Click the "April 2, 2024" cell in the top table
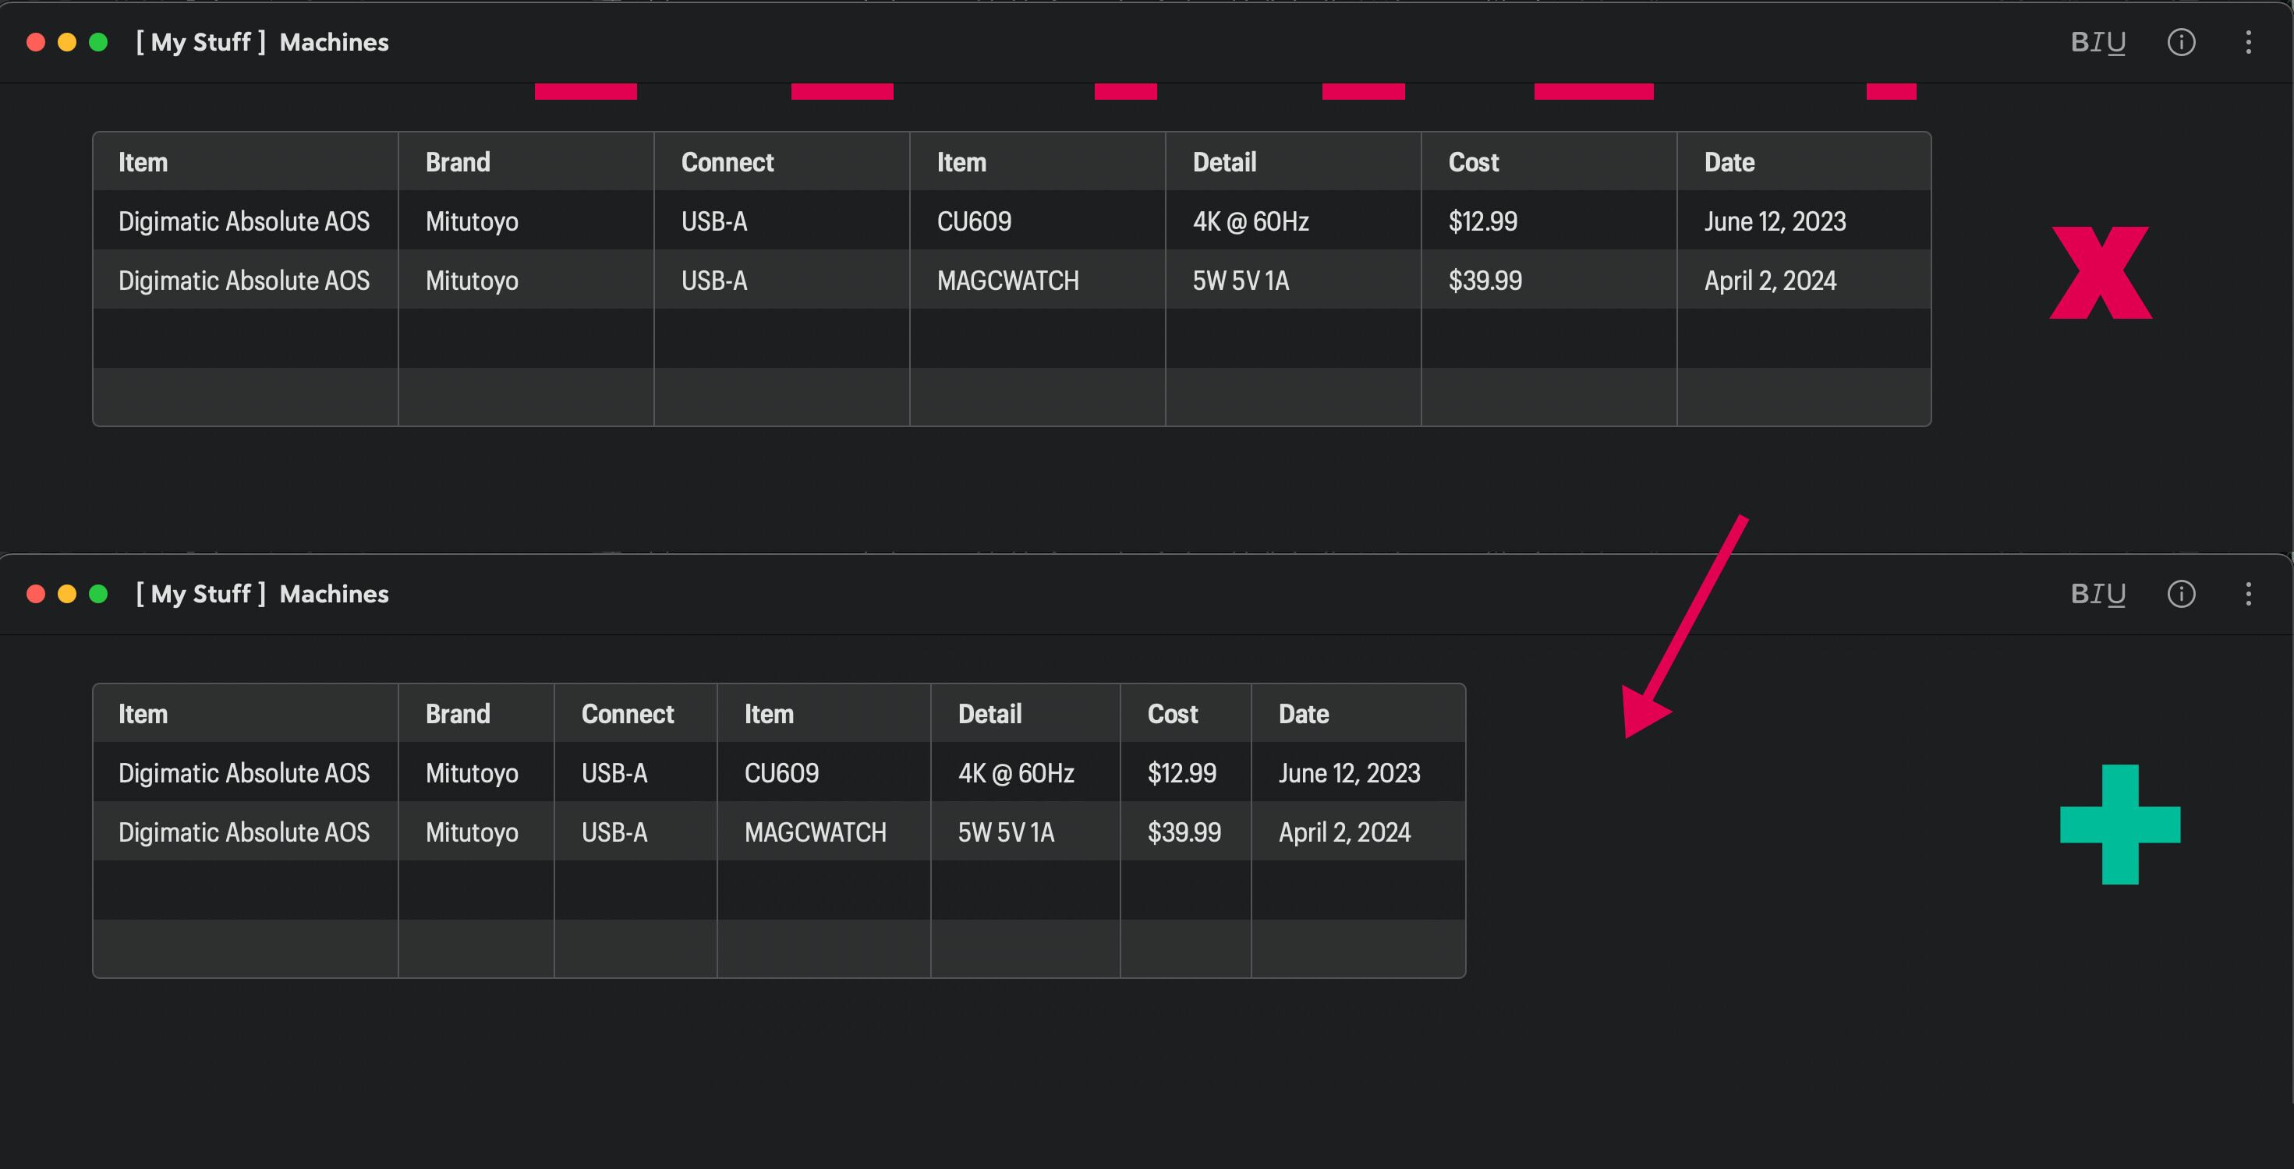 coord(1804,281)
